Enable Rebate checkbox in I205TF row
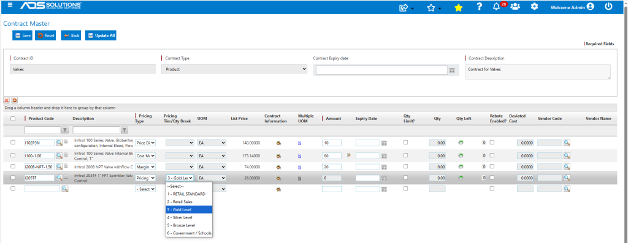Image resolution: width=628 pixels, height=243 pixels. coord(492,178)
